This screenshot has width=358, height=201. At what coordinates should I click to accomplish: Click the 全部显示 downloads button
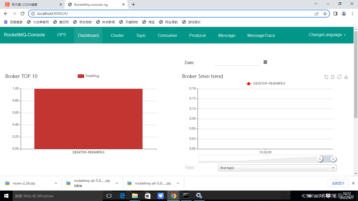pyautogui.click(x=338, y=183)
